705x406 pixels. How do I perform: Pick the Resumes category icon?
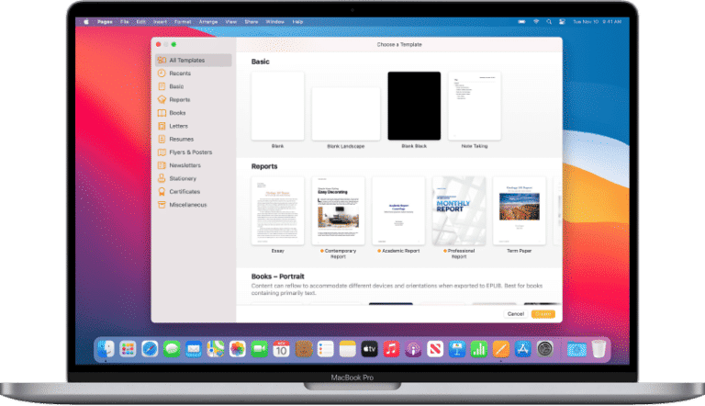point(162,139)
